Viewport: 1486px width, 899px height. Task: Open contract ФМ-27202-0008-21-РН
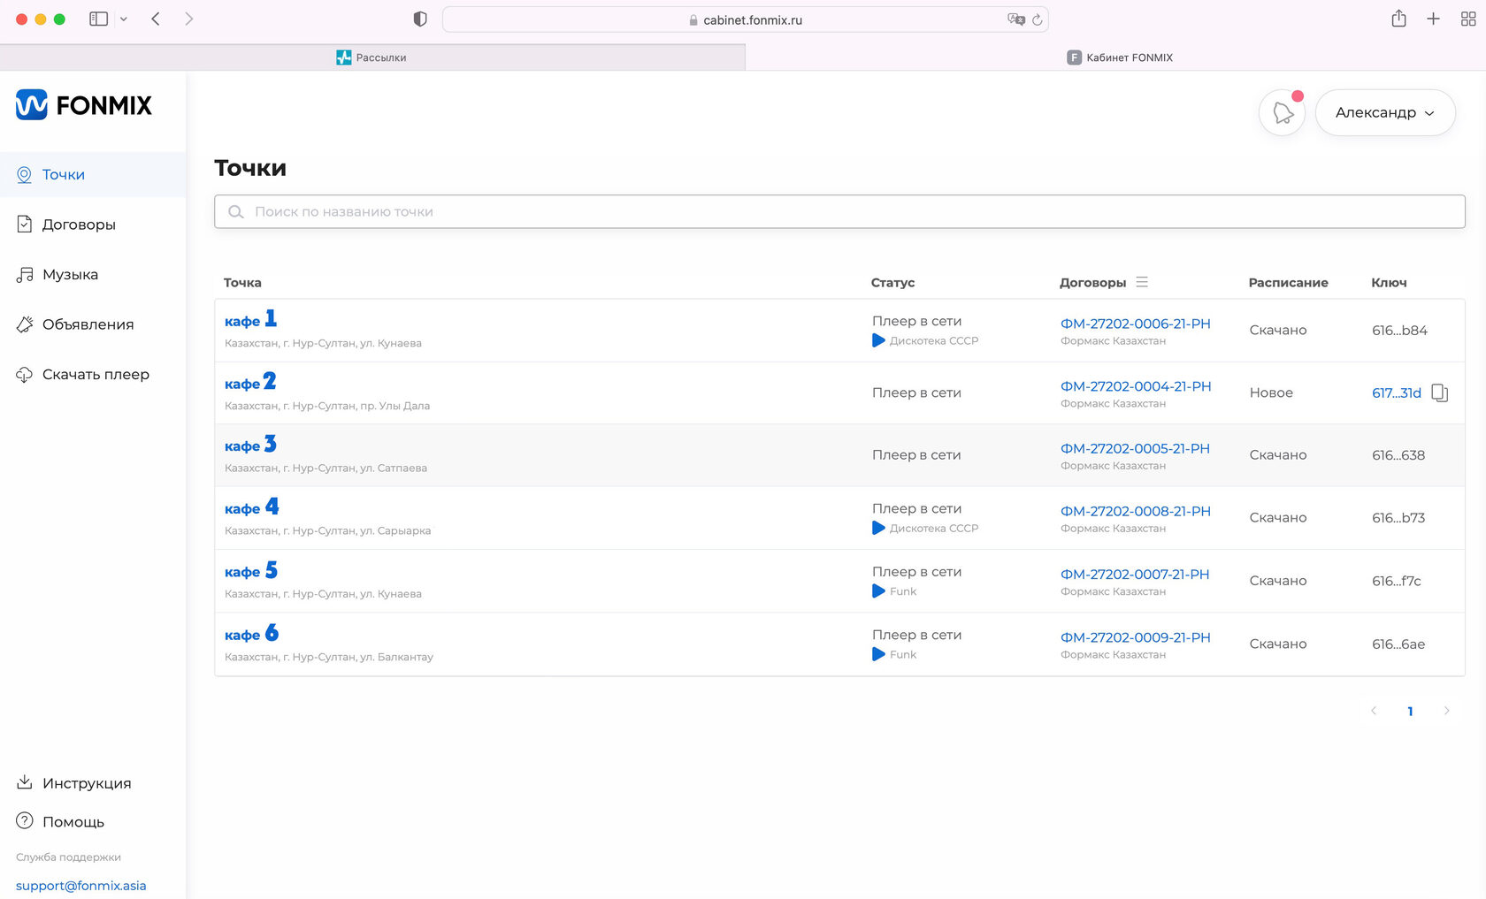click(1135, 512)
